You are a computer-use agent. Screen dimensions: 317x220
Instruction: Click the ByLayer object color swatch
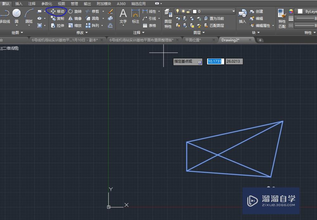pos(300,11)
